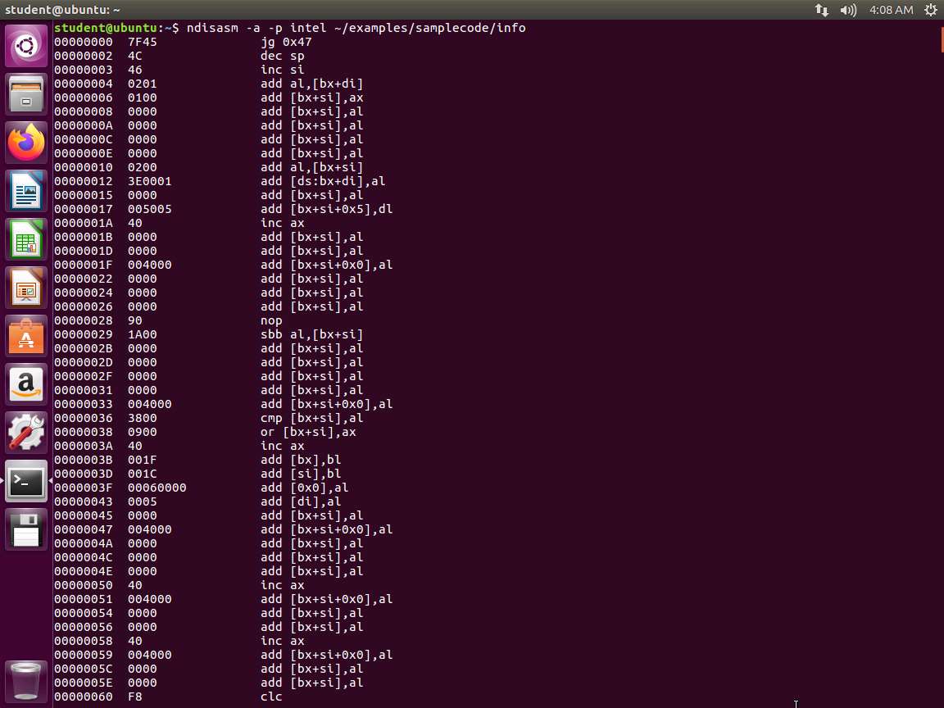Open the system power gear menu
Viewport: 944px width, 708px height.
pyautogui.click(x=930, y=10)
